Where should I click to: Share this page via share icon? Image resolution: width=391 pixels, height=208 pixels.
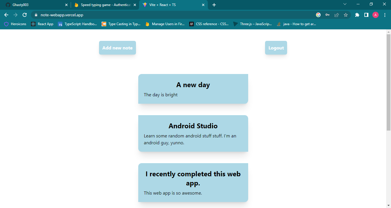[x=337, y=15]
